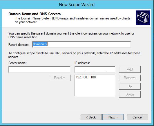The height and width of the screenshot is (126, 154).
Task: Click the Up button
Action: pyautogui.click(x=130, y=86)
